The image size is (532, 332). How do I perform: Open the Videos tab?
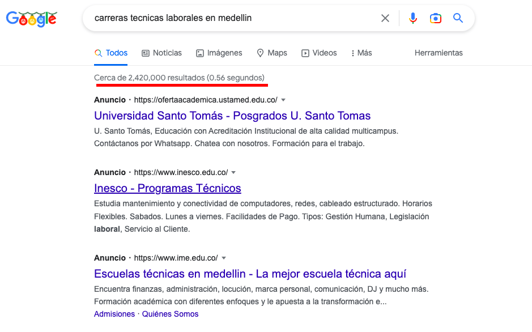click(320, 53)
